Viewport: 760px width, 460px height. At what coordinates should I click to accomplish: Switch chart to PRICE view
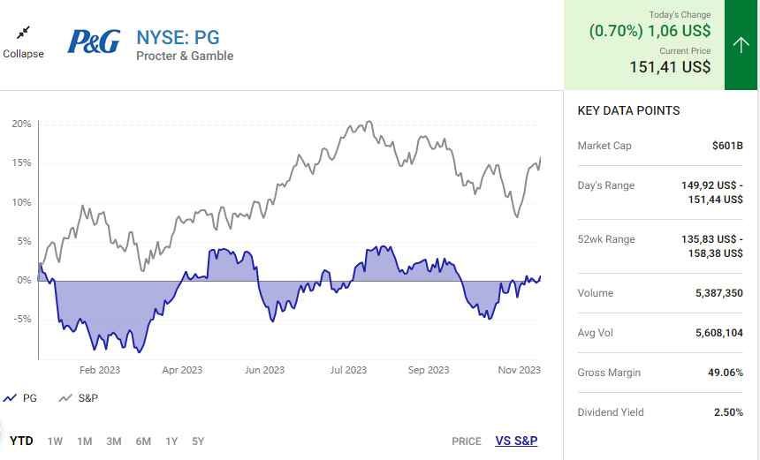[x=466, y=441]
